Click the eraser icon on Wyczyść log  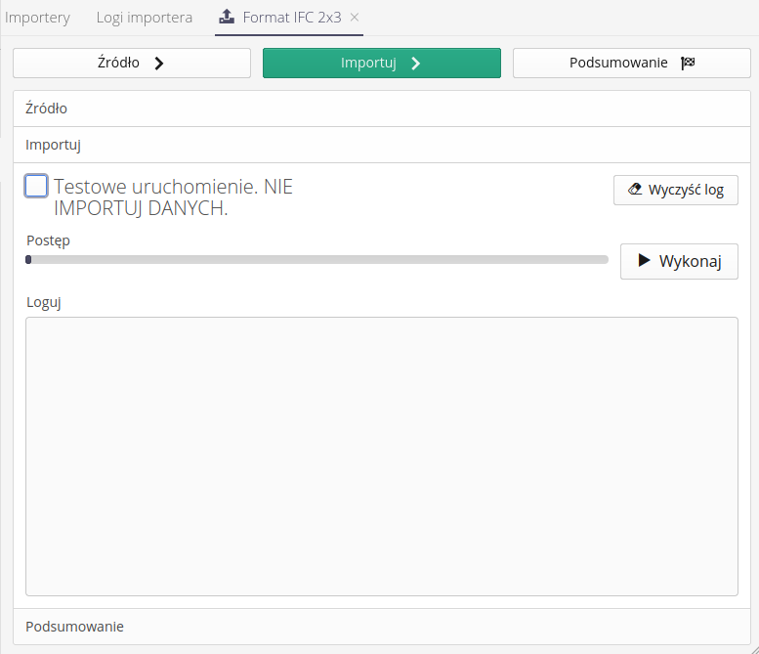point(635,190)
